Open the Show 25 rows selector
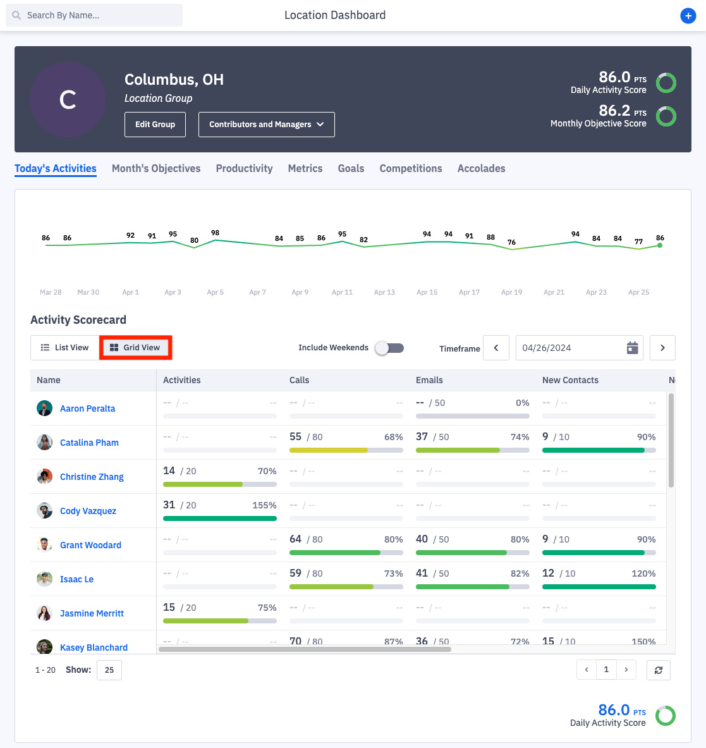The image size is (706, 748). click(x=109, y=670)
